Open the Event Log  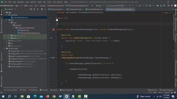point(152,90)
